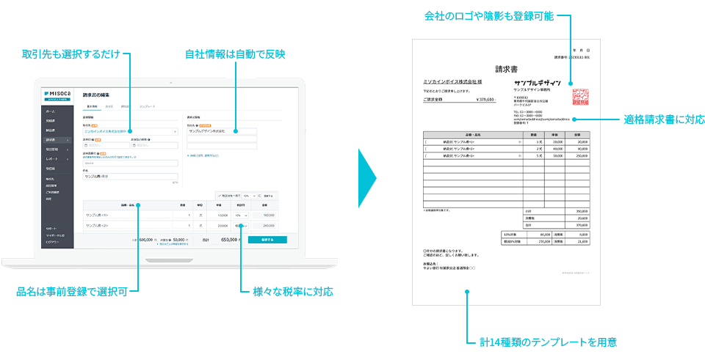705x357 pixels.
Task: Click the 件名 input field サンプル費1月分
Action: tap(131, 177)
